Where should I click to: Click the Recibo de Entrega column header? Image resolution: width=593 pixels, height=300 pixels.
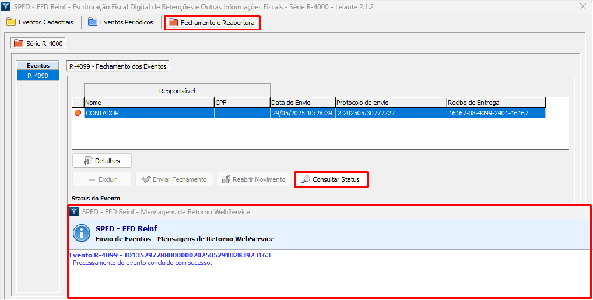tap(496, 103)
